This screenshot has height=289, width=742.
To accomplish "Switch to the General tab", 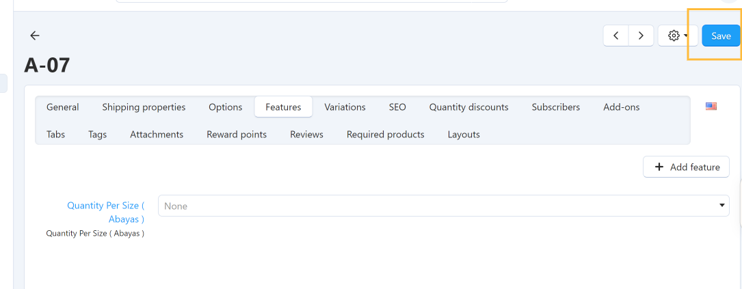I will (62, 107).
